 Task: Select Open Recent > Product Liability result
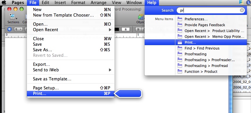coord(211,31)
